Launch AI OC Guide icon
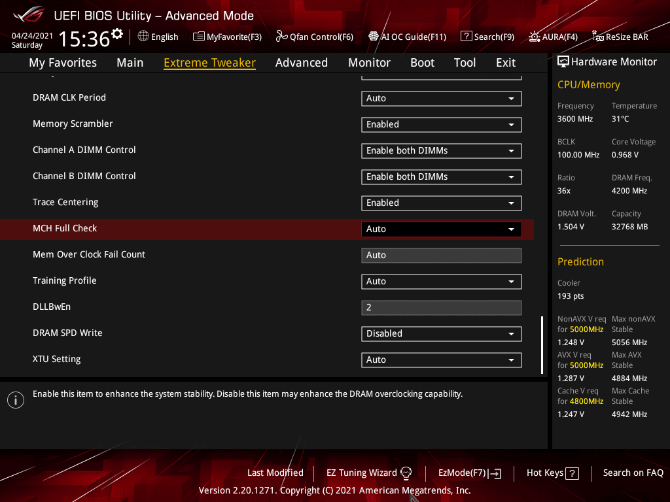Viewport: 670px width, 502px height. 374,37
